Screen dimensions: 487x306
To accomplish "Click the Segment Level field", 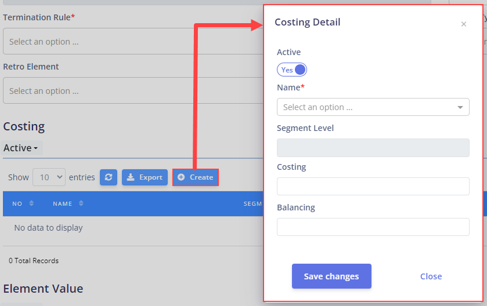I will coord(373,148).
